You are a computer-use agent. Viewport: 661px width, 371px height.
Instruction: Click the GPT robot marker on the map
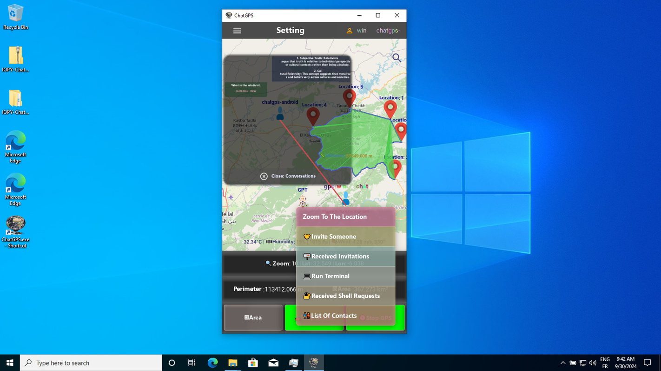coord(303,200)
